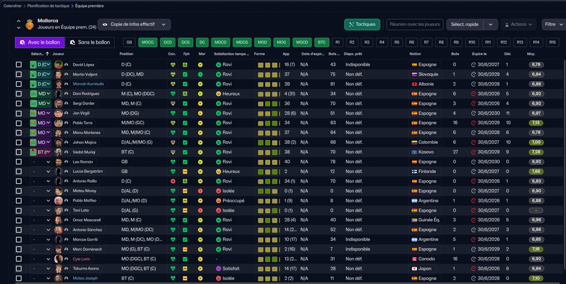Click the condition heart icon for David López
This screenshot has width=566, height=284.
pyautogui.click(x=173, y=64)
